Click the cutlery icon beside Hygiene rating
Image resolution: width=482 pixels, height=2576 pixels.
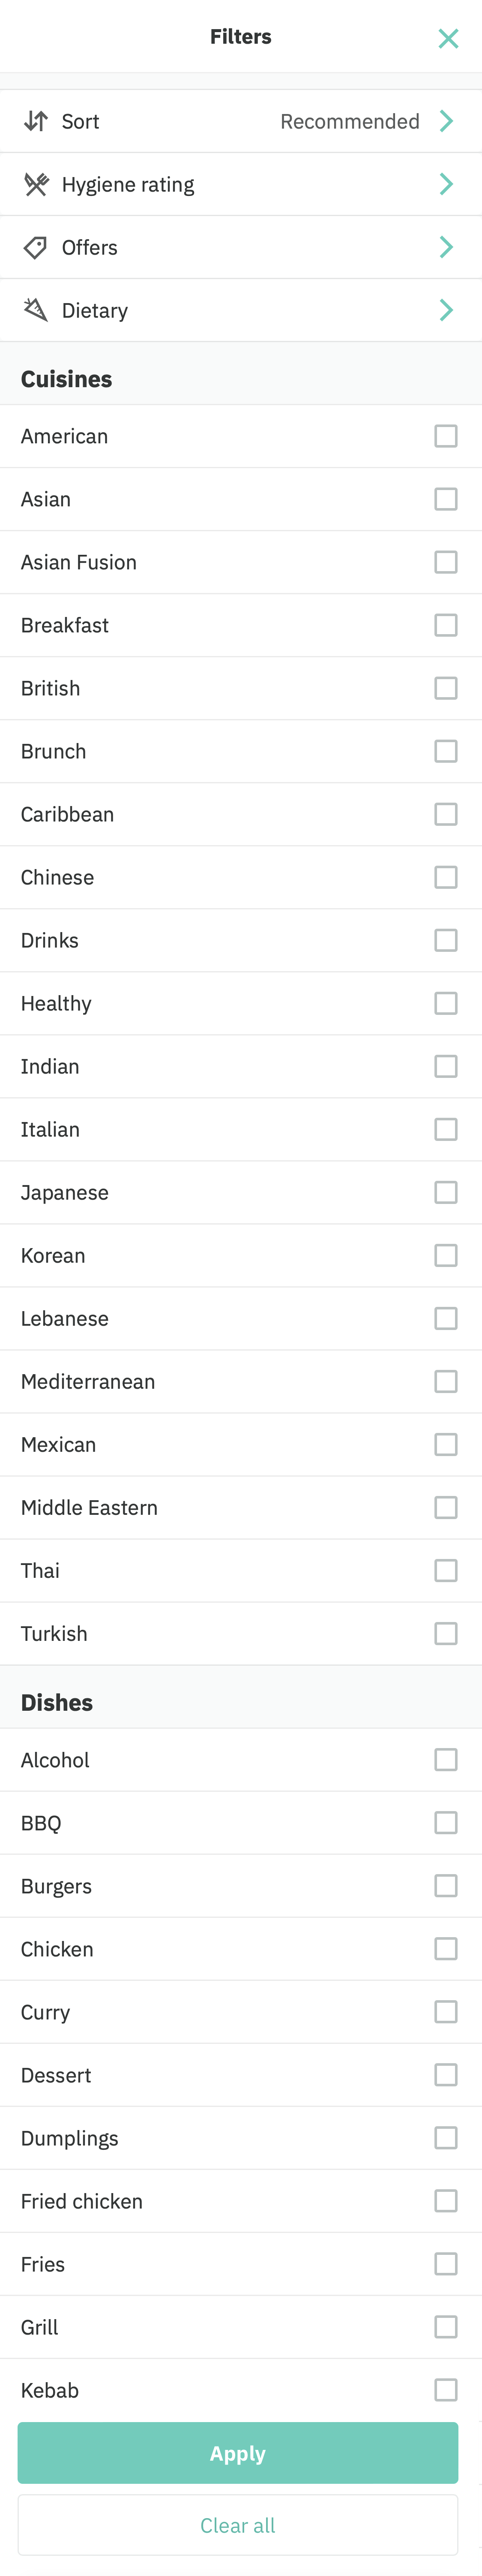click(35, 184)
